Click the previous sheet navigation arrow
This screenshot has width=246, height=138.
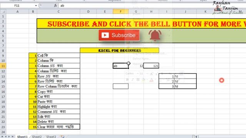(6, 136)
